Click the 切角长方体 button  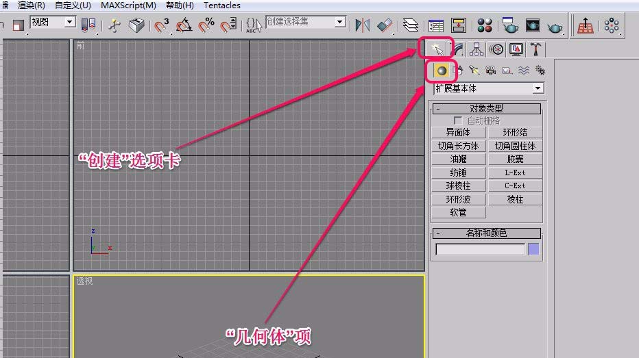pos(459,146)
